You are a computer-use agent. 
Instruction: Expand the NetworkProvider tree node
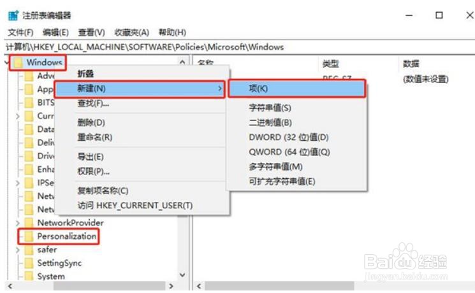(x=18, y=223)
